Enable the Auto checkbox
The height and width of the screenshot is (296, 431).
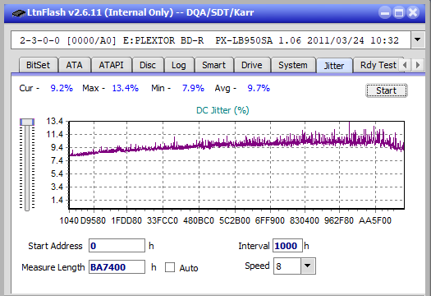(170, 267)
